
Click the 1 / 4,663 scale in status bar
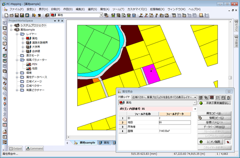(222, 154)
